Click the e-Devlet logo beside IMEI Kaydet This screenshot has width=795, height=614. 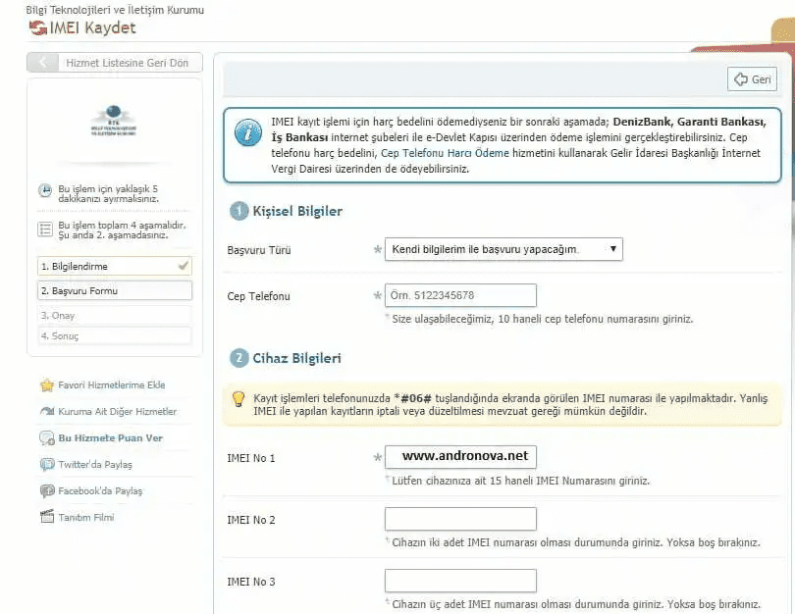pos(38,27)
